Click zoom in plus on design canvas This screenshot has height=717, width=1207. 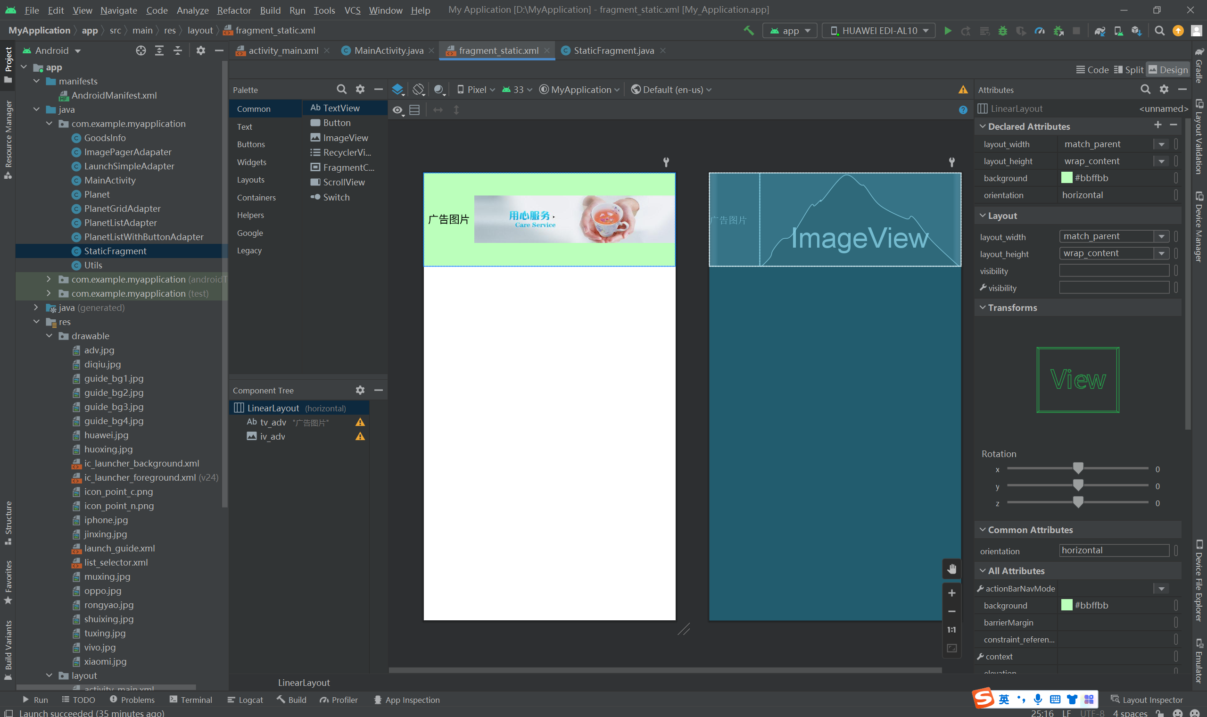pyautogui.click(x=951, y=593)
